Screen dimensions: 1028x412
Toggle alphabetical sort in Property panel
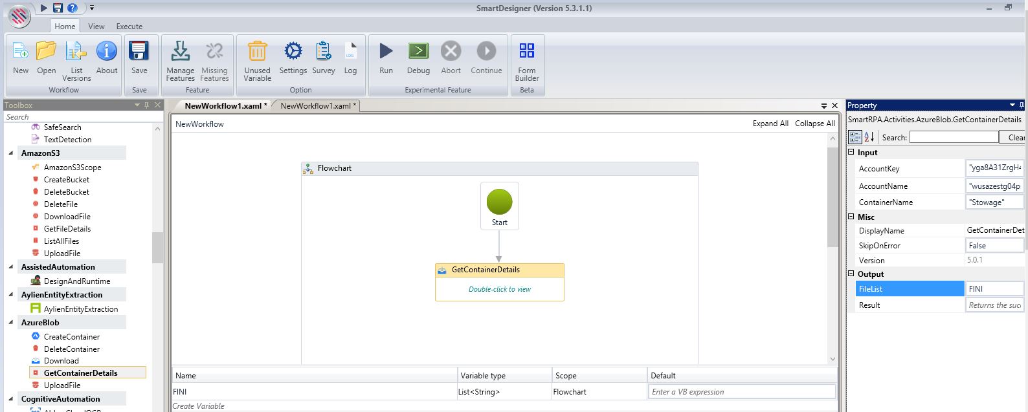(x=869, y=137)
